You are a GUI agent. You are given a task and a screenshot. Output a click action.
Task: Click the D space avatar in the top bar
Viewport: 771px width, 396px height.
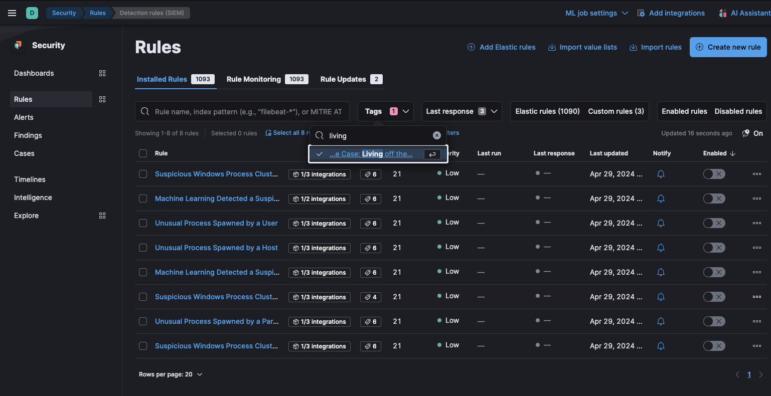32,13
